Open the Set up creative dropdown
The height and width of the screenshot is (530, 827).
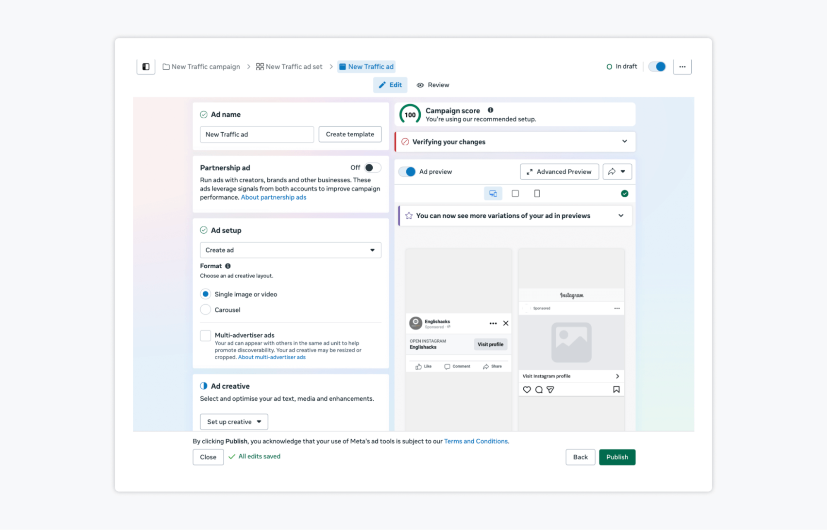pos(234,422)
